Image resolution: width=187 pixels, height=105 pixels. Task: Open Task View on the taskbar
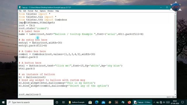(x=63, y=102)
